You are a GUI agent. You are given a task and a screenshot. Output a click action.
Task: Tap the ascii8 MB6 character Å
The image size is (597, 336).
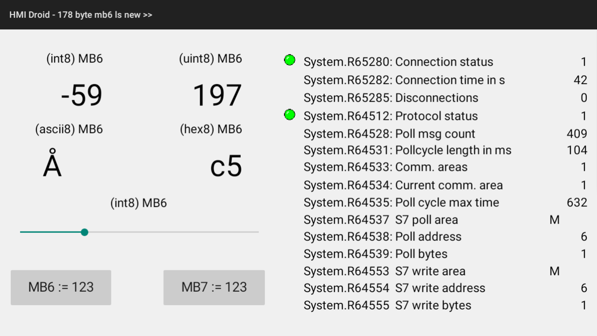click(x=52, y=164)
